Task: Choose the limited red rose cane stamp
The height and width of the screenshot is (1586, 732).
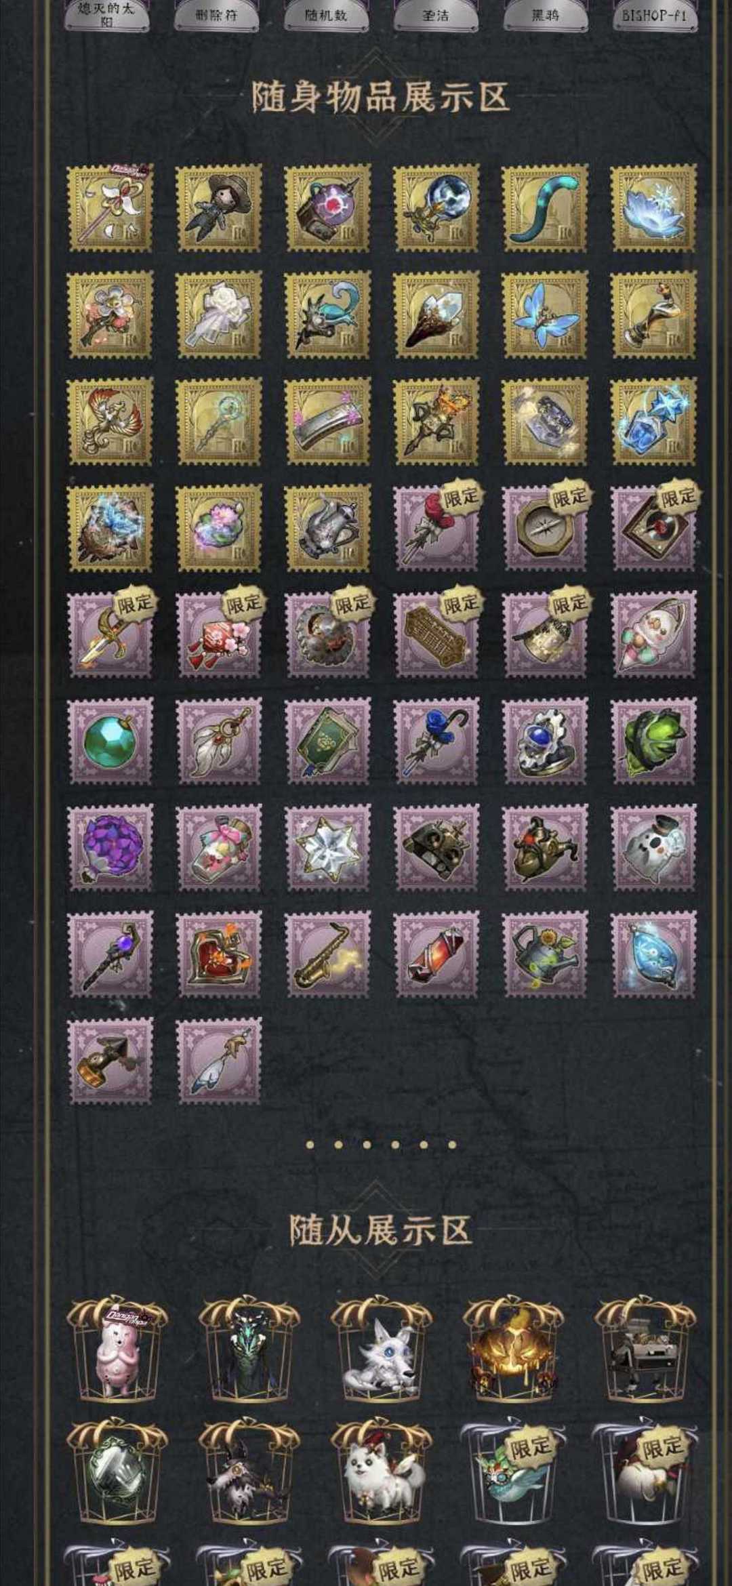Action: click(x=436, y=528)
